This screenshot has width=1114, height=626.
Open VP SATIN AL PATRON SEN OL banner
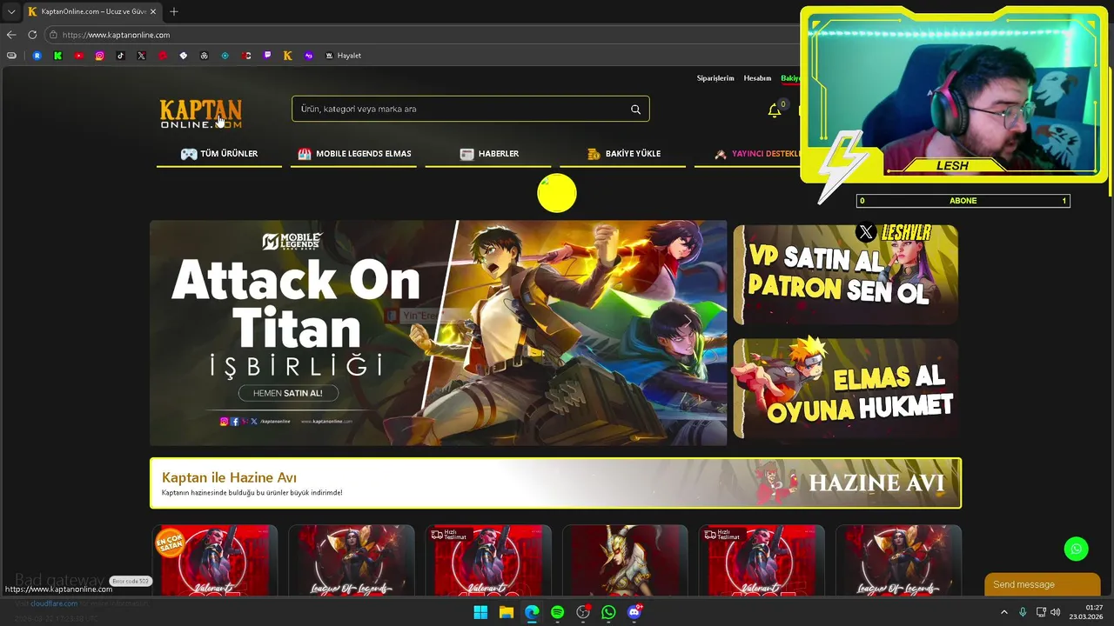tap(846, 274)
